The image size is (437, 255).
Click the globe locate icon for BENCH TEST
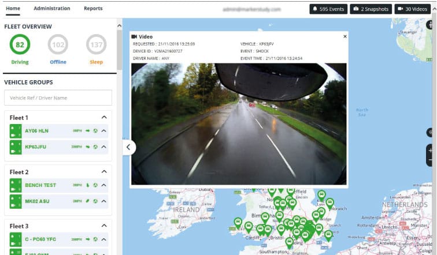[95, 185]
